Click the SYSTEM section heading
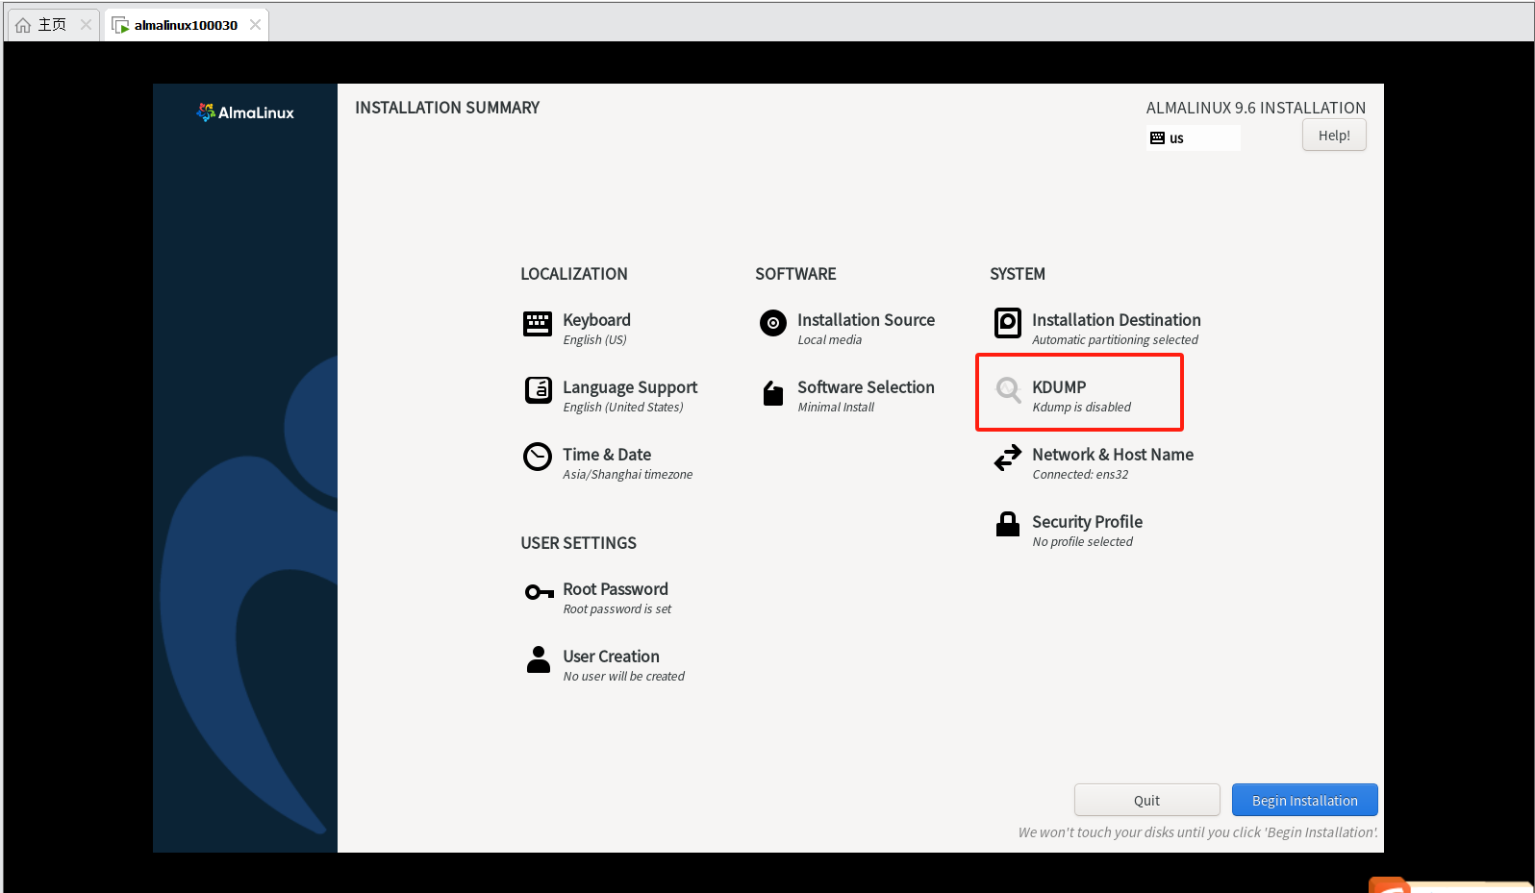Screen dimensions: 1535x893 pyautogui.click(x=1018, y=274)
